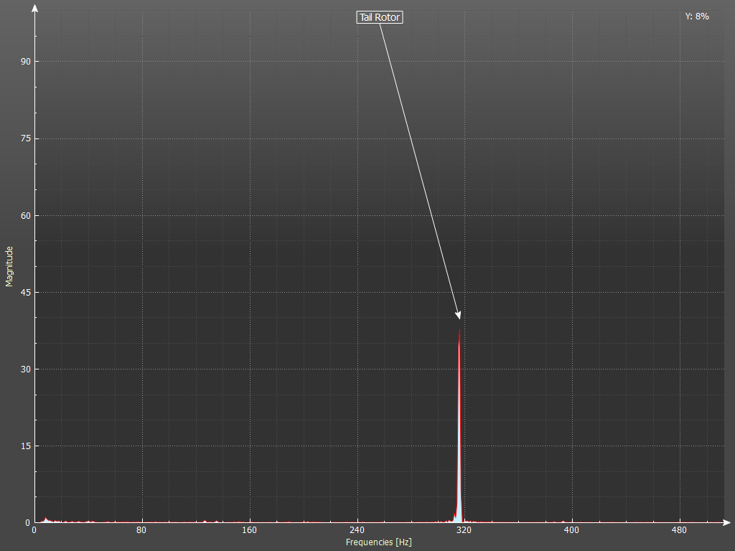Click the 320 tick label on frequency axis
Image resolution: width=735 pixels, height=551 pixels.
pos(464,531)
